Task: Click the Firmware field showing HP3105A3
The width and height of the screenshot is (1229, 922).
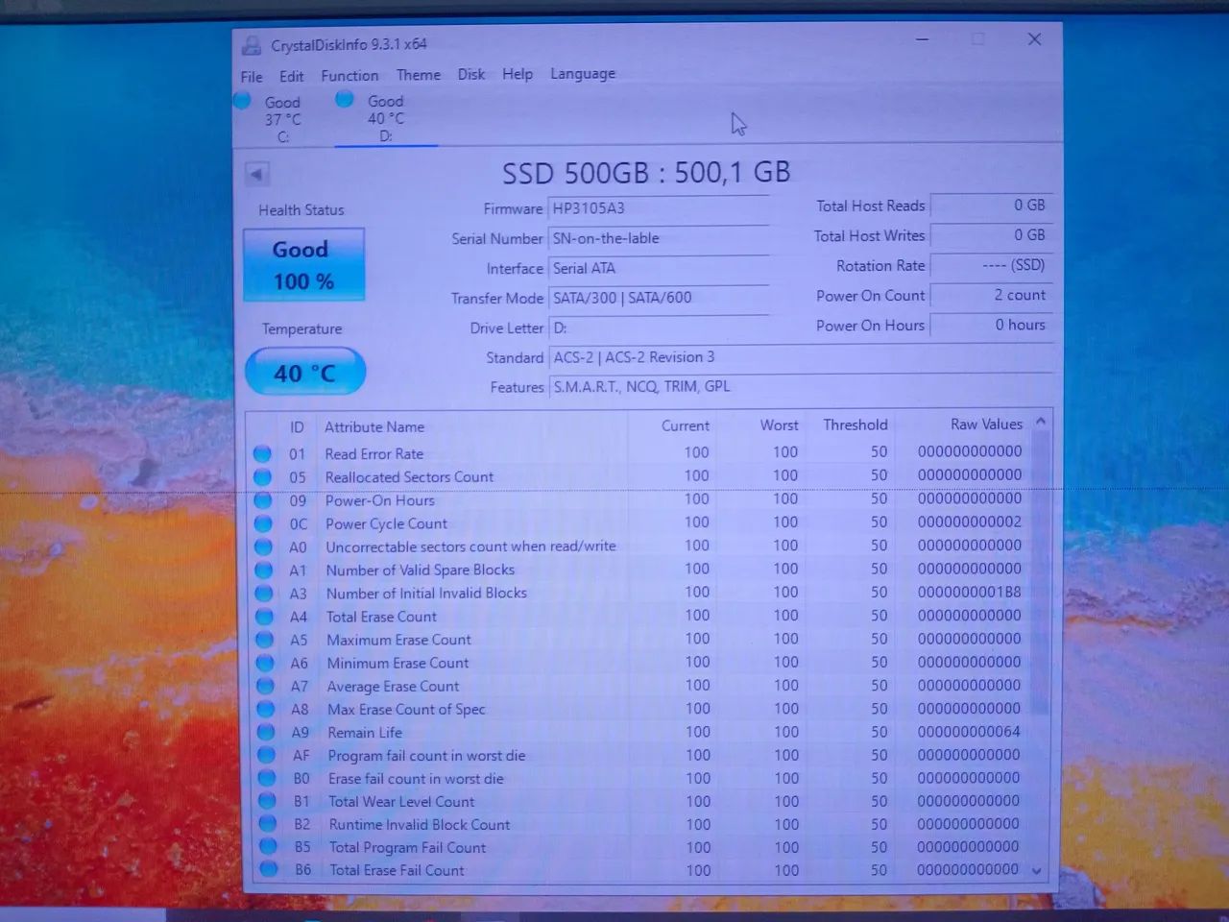Action: [659, 207]
